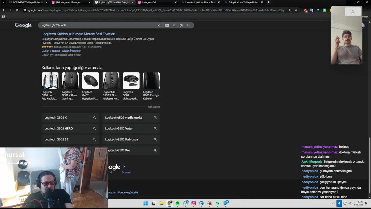Image resolution: width=371 pixels, height=209 pixels.
Task: Open Spotify from the taskbar
Action: pos(178,203)
